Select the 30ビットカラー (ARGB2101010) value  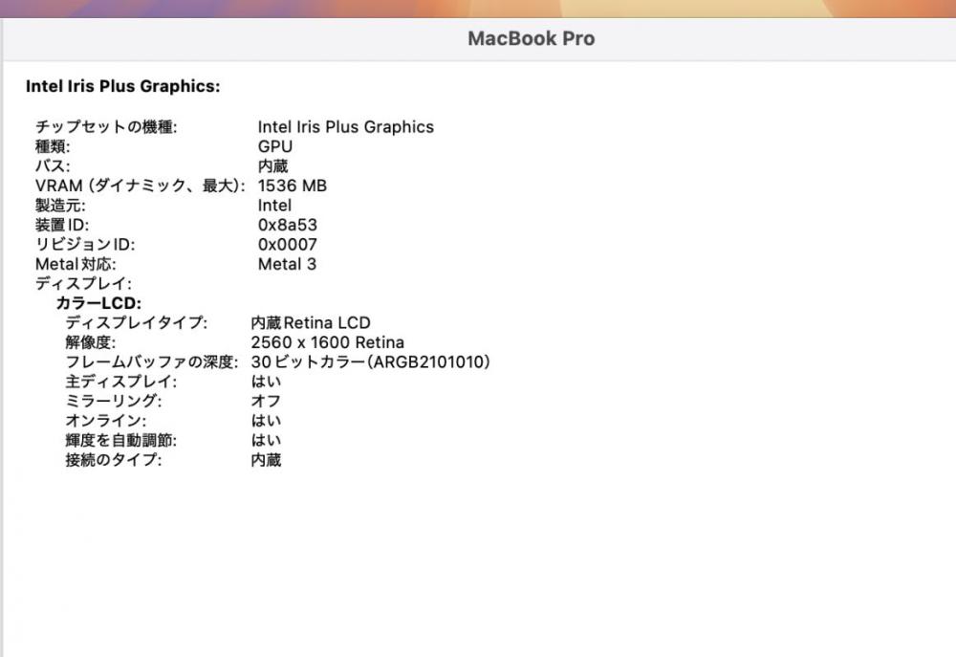tap(371, 361)
